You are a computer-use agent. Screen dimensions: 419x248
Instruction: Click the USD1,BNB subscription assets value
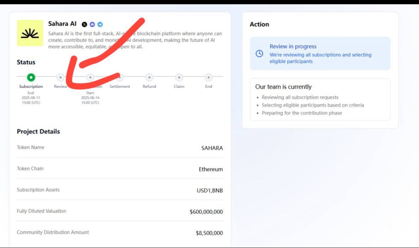coord(210,191)
